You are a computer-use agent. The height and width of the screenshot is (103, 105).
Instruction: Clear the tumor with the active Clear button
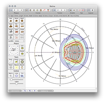[x=16, y=31]
